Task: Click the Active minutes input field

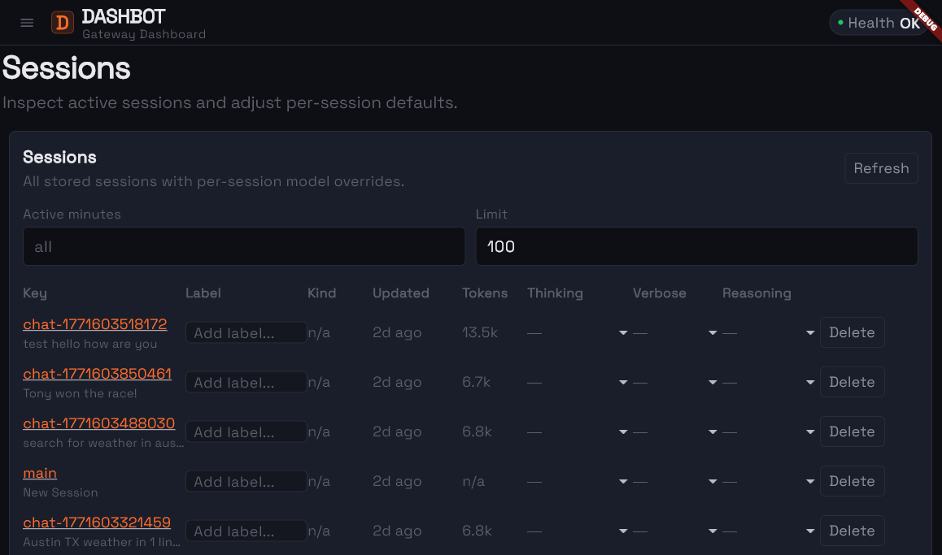Action: 244,245
